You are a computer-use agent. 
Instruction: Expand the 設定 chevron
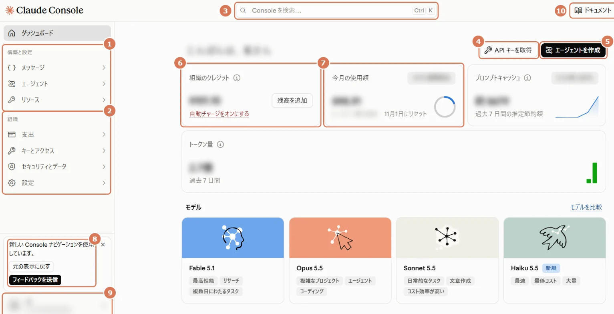point(104,183)
